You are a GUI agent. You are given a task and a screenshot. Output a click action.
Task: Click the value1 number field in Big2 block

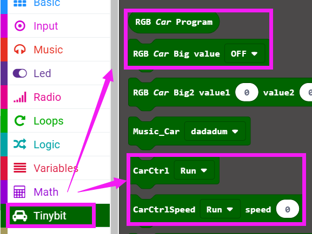[247, 92]
